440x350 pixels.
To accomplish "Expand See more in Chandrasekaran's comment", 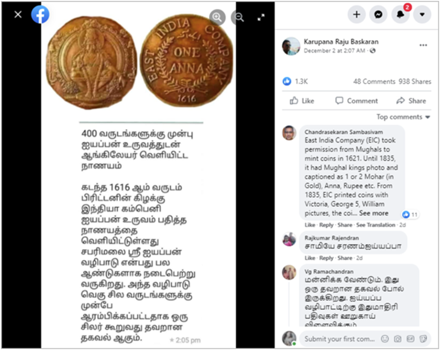I will click(x=373, y=213).
